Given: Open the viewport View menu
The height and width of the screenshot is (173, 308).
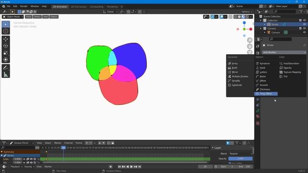Looking at the screenshot, I should point(28,17).
